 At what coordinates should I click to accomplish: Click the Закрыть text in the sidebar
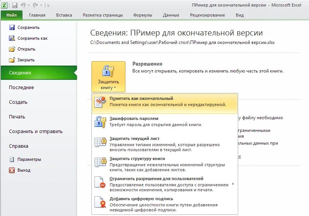pos(26,60)
